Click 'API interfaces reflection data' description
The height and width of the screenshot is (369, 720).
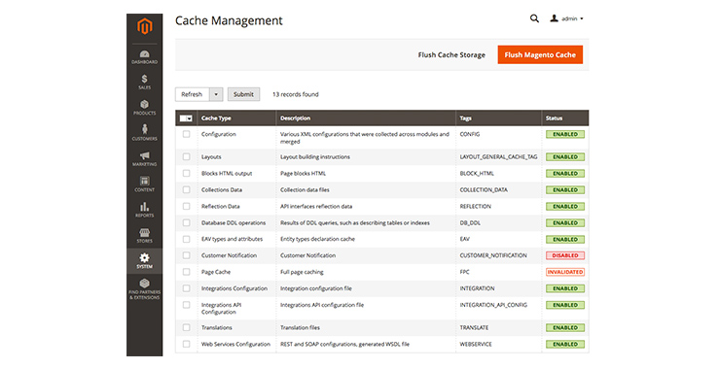pos(316,206)
